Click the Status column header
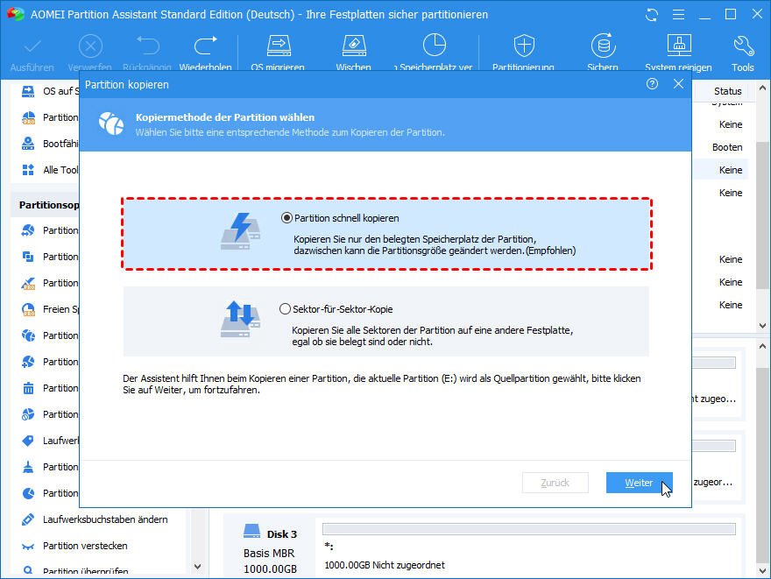 click(728, 91)
